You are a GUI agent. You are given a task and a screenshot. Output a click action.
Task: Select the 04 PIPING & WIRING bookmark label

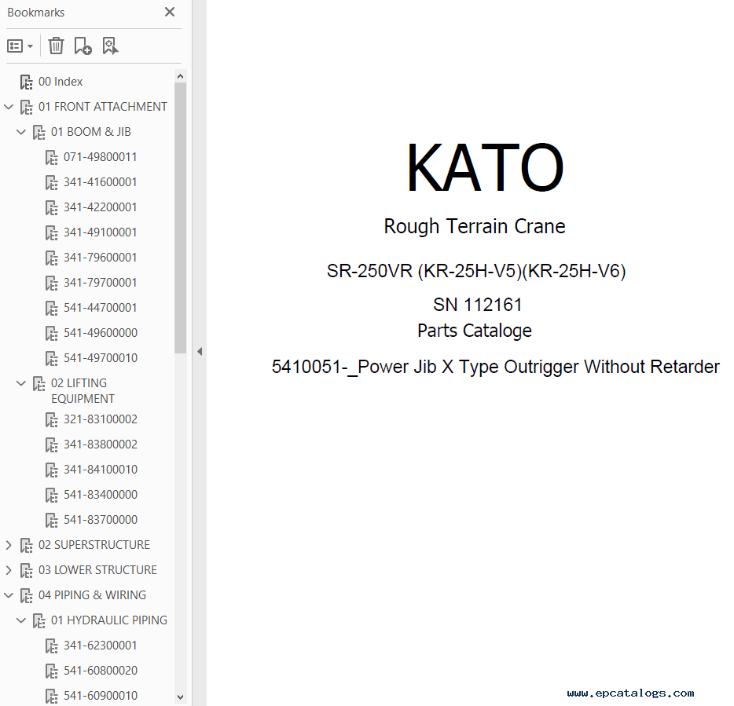click(x=92, y=595)
